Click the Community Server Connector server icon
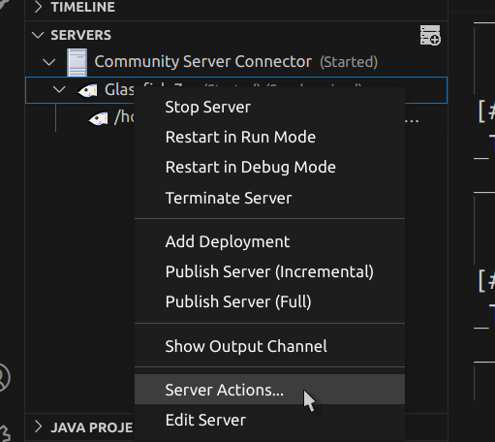Viewport: 495px width, 442px height. [77, 62]
